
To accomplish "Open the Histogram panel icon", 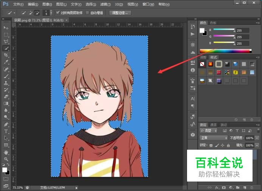I will (193, 52).
